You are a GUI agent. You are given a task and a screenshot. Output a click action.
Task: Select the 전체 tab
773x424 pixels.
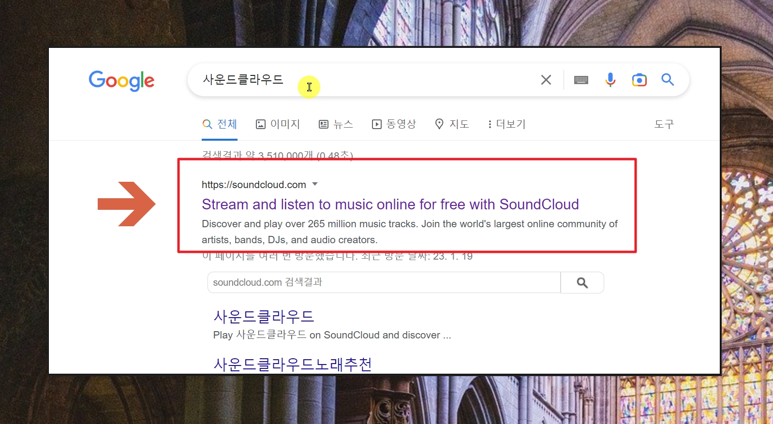click(220, 124)
